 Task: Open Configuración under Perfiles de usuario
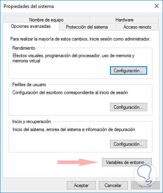tap(129, 107)
